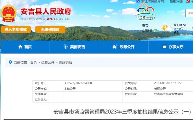The image size is (193, 120).
Task: Follow the 信息公开 breadcrumb link
Action: (48, 62)
